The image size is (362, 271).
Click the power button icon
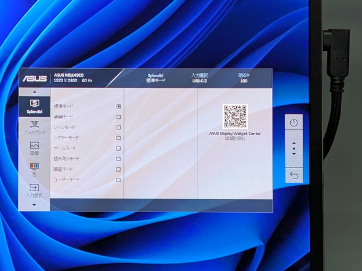click(294, 122)
